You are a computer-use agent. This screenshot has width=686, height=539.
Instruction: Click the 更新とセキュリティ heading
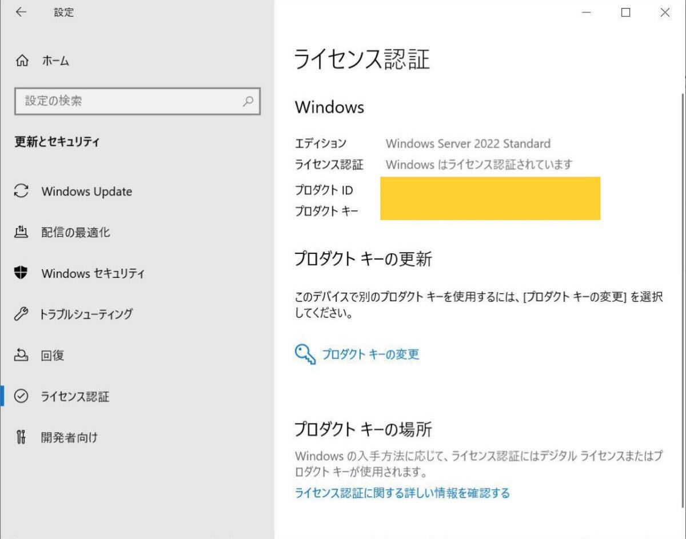(x=57, y=142)
